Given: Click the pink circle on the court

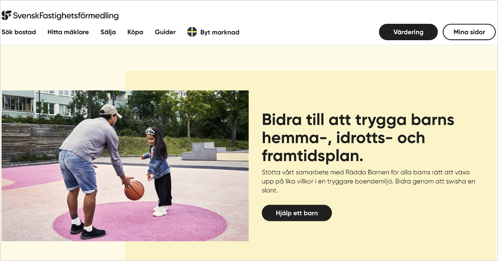Looking at the screenshot, I should coord(140,222).
